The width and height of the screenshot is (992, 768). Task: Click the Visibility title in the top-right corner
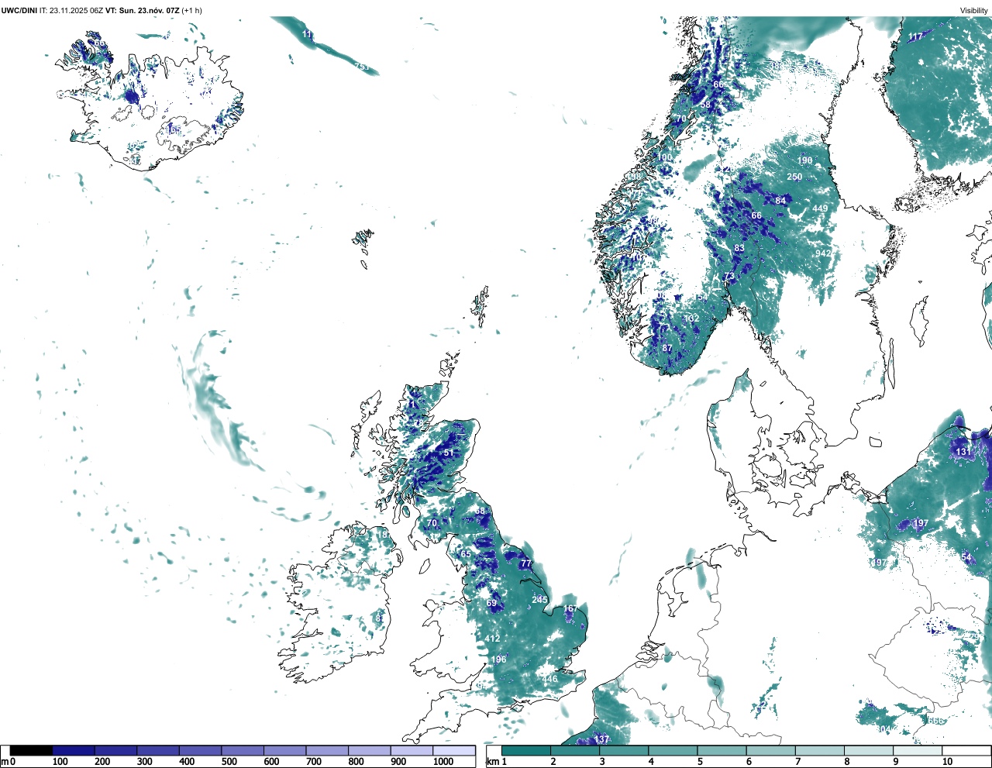[974, 10]
